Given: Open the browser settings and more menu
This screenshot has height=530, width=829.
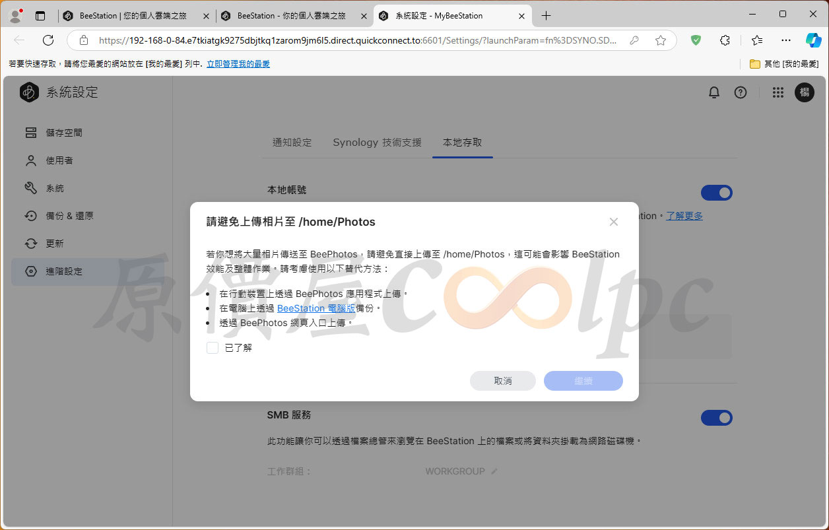Looking at the screenshot, I should pyautogui.click(x=786, y=40).
